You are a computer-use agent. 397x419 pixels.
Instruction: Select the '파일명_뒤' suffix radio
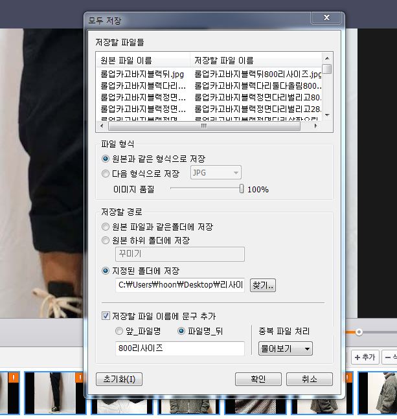tap(181, 331)
